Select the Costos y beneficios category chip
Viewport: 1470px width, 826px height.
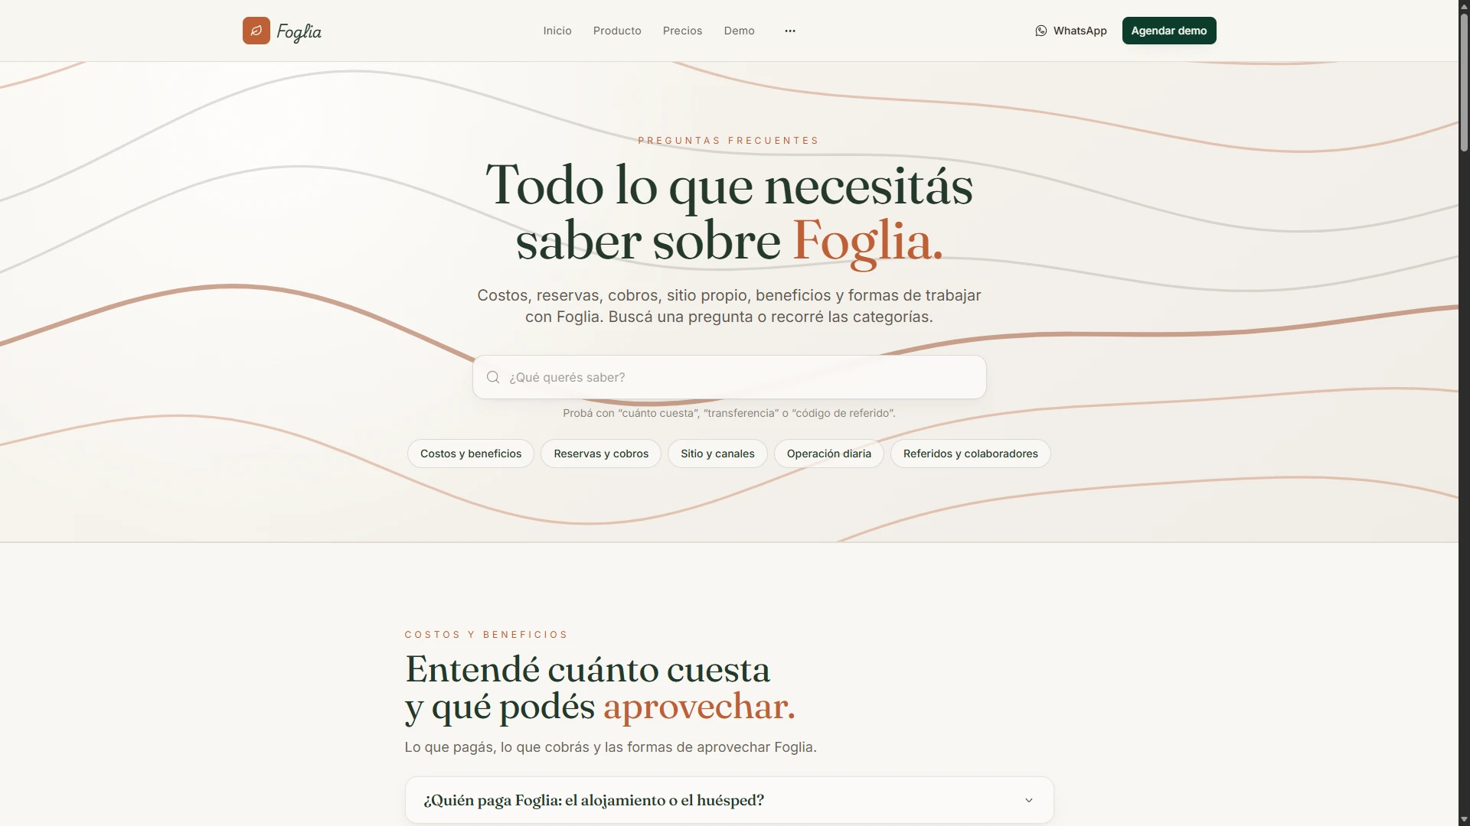pyautogui.click(x=471, y=454)
